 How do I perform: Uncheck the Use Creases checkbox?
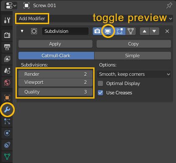(100, 93)
